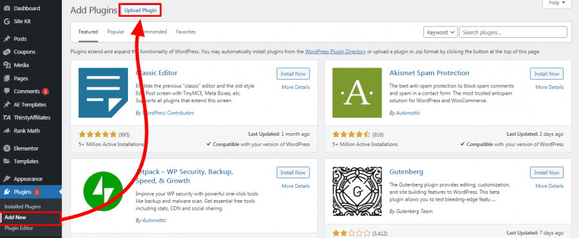Click the Gutenberg two-star rating
The image size is (579, 238).
351,233
